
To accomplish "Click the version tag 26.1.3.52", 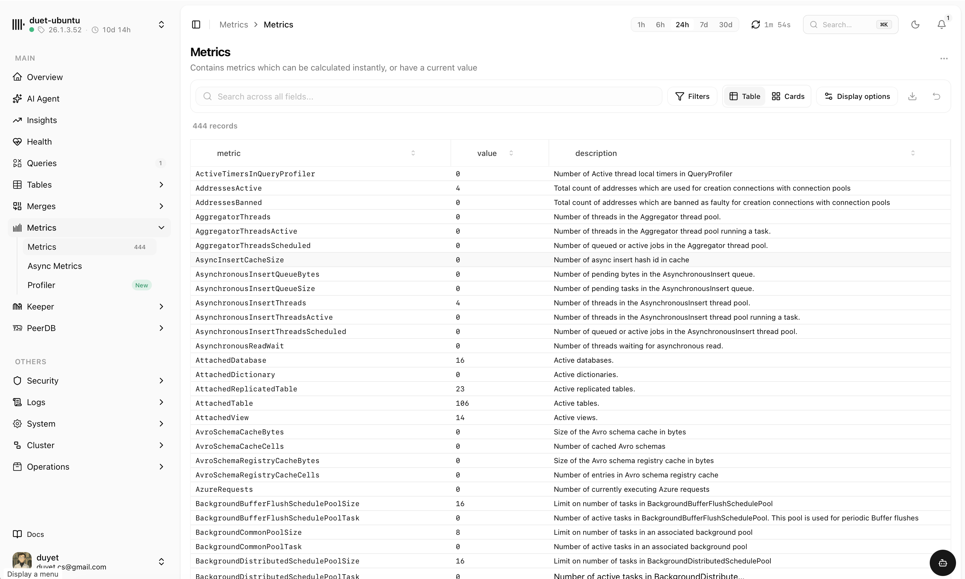I will [x=65, y=30].
